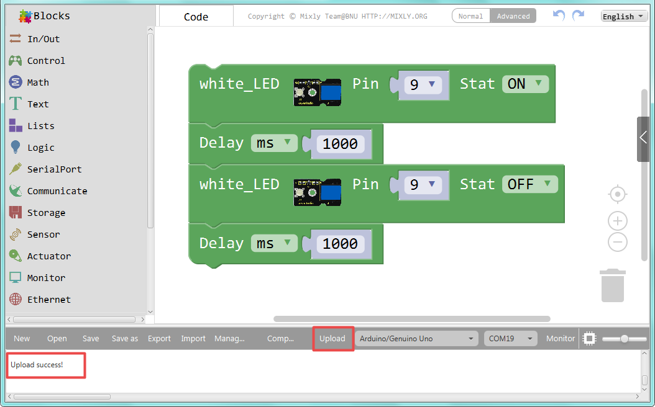Image resolution: width=655 pixels, height=407 pixels.
Task: Open the Arduino/Genuino Uno board dropdown
Action: [416, 339]
